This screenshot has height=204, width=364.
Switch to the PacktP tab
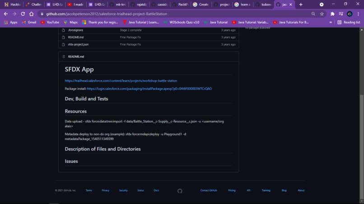[180, 5]
